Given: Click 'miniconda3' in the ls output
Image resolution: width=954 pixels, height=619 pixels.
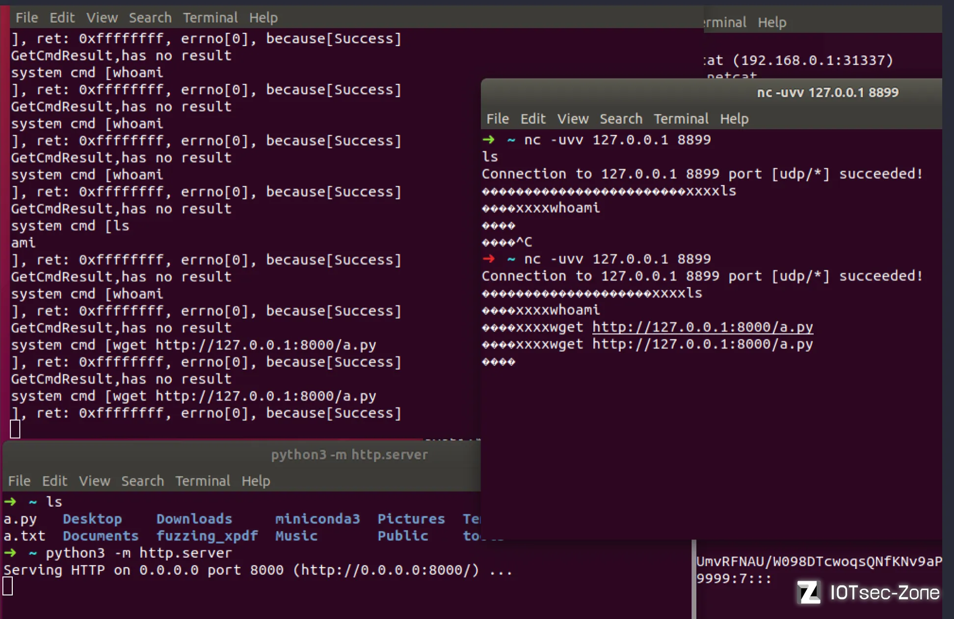Looking at the screenshot, I should click(x=318, y=519).
